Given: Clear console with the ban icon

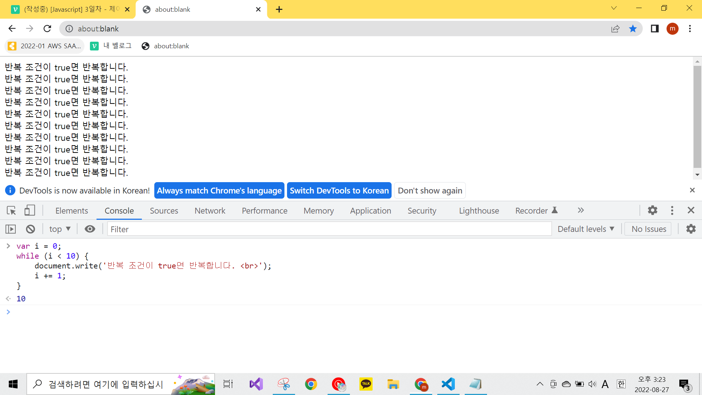Looking at the screenshot, I should [30, 229].
